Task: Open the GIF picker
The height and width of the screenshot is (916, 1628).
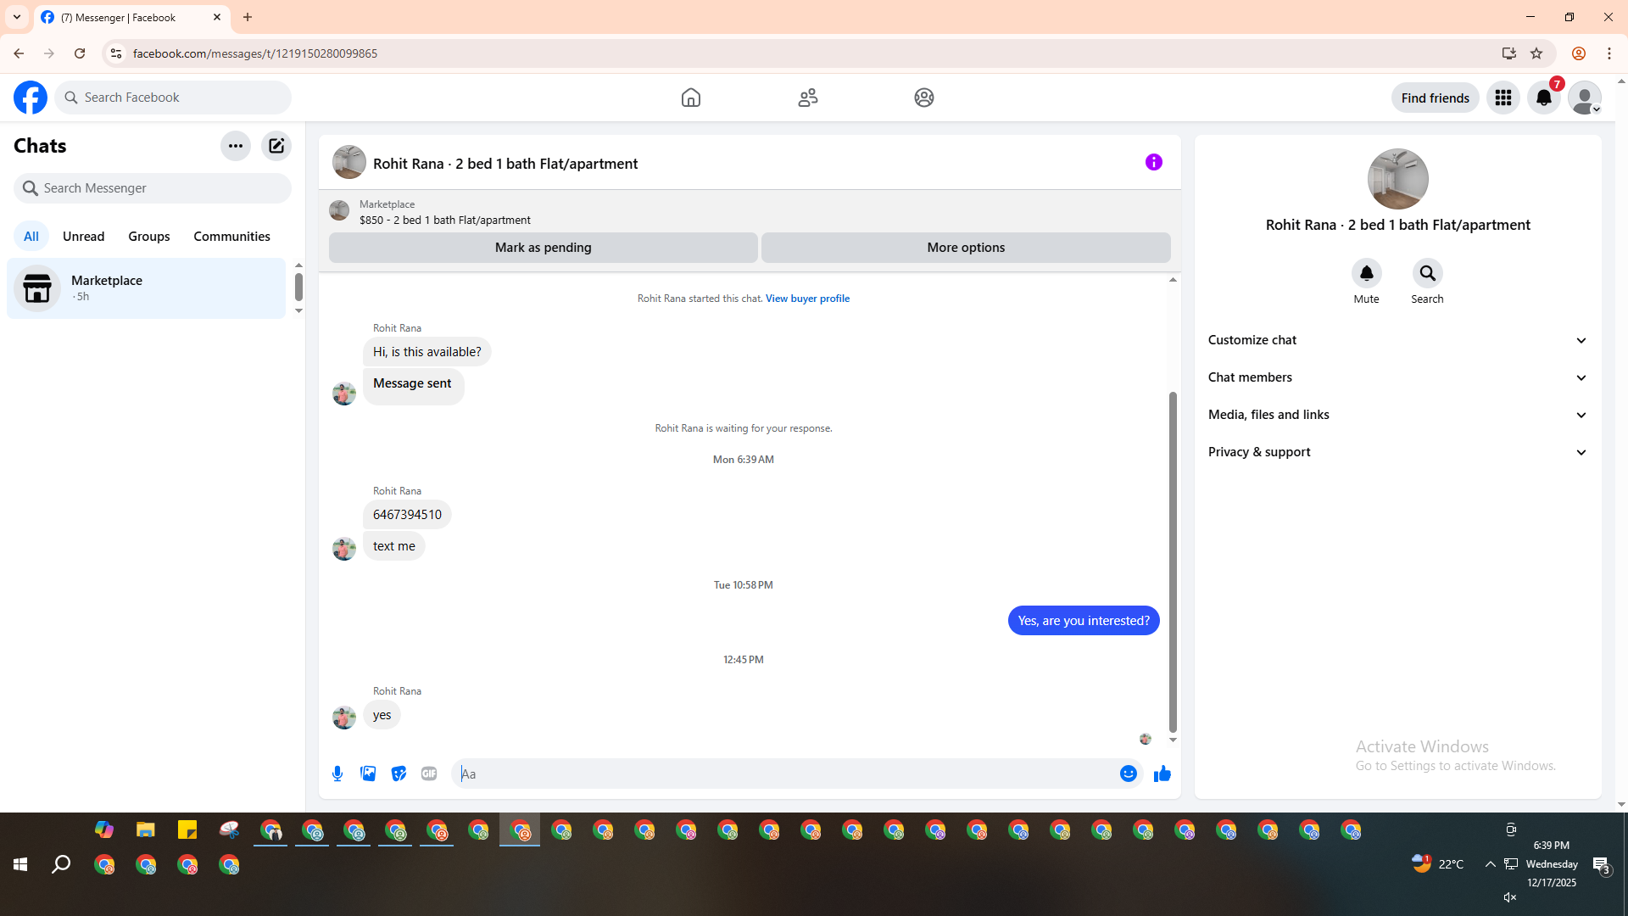Action: click(429, 774)
